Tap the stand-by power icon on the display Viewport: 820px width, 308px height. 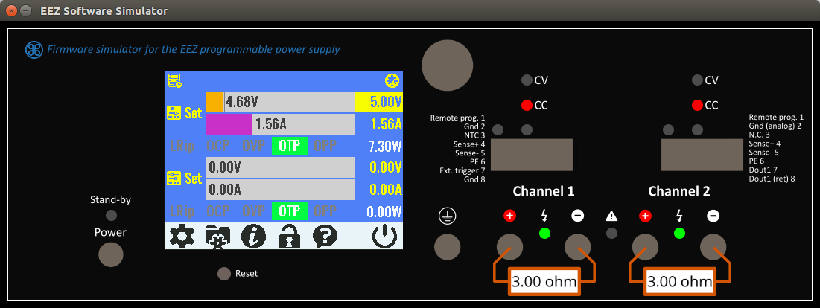(385, 237)
